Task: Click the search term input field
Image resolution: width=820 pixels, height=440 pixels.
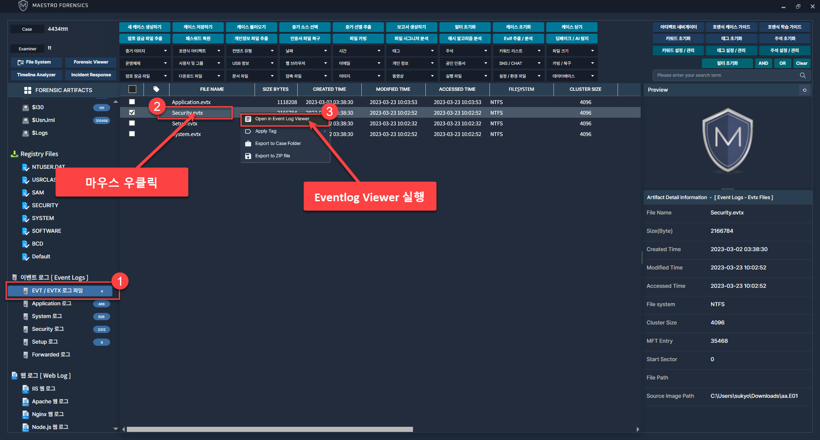Action: point(725,75)
